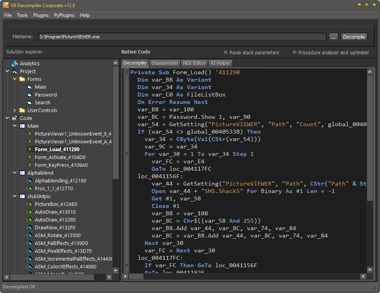Disable Parse stack parameters
Image resolution: width=380 pixels, height=293 pixels.
point(226,52)
